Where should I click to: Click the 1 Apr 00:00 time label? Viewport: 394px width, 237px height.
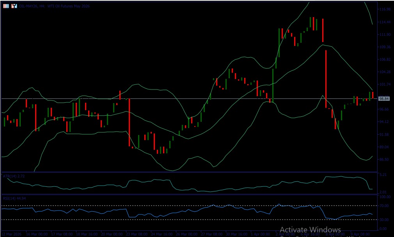click(x=260, y=235)
